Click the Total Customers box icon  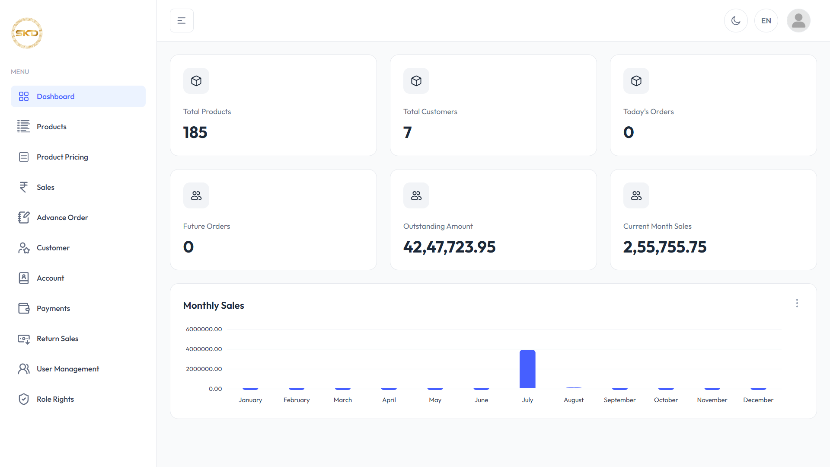pos(416,81)
